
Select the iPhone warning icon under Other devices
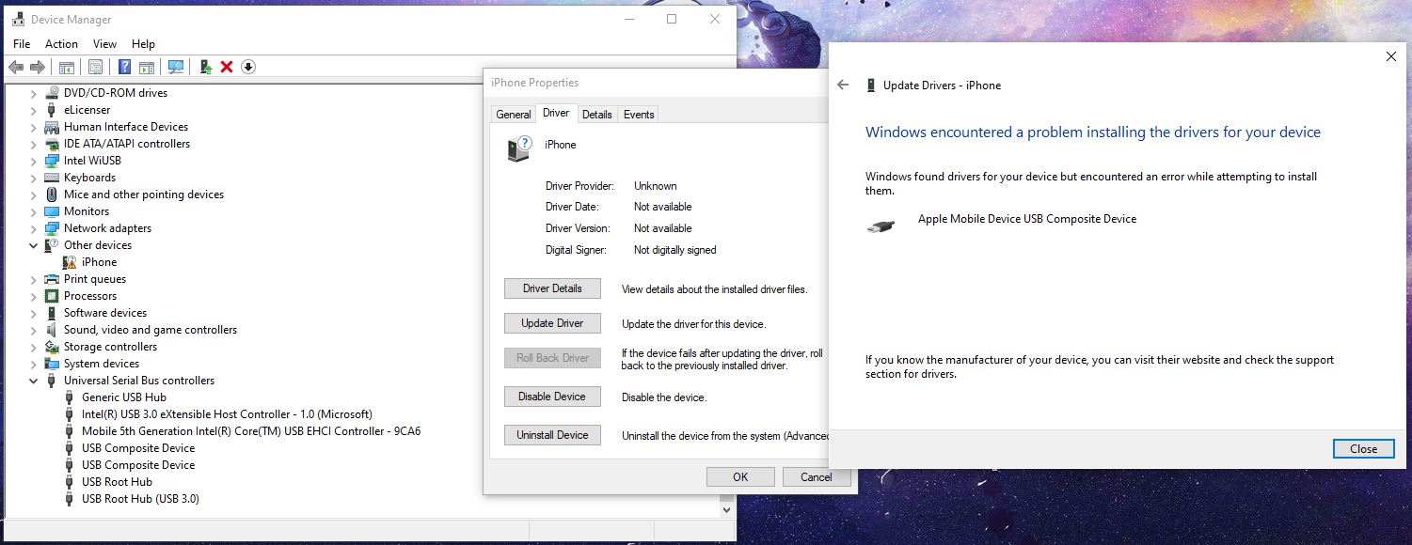coord(71,262)
